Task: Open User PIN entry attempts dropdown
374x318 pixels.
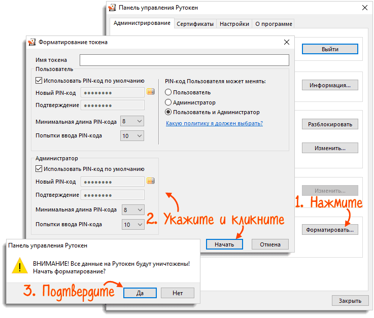Action: [132, 136]
